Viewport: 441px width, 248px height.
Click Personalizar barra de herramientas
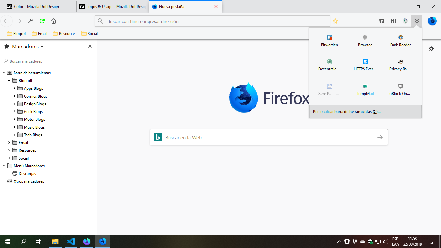[x=365, y=111]
